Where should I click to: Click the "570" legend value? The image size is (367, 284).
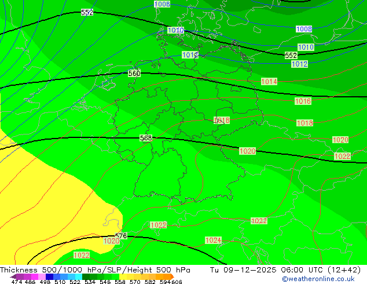(134, 282)
